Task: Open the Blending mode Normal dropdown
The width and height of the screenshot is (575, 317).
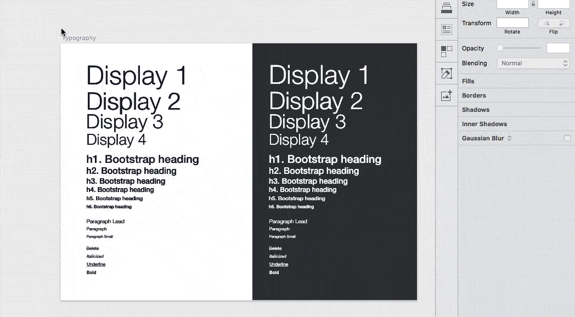Action: pos(533,63)
